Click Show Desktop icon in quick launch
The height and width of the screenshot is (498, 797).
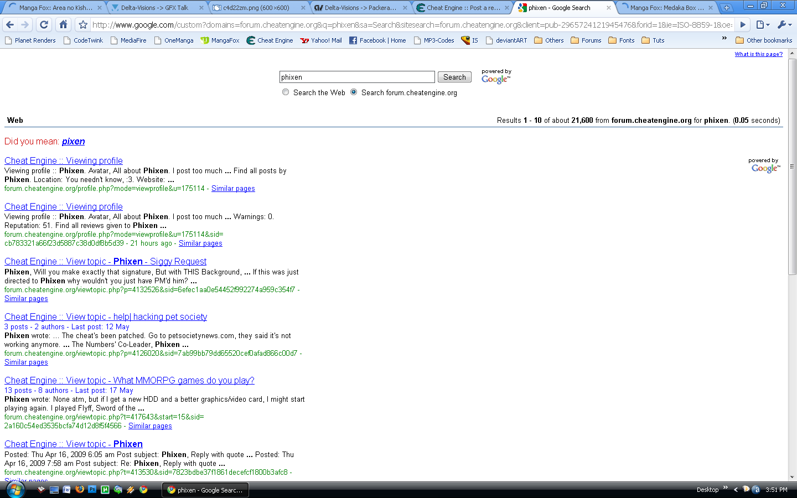pos(54,490)
